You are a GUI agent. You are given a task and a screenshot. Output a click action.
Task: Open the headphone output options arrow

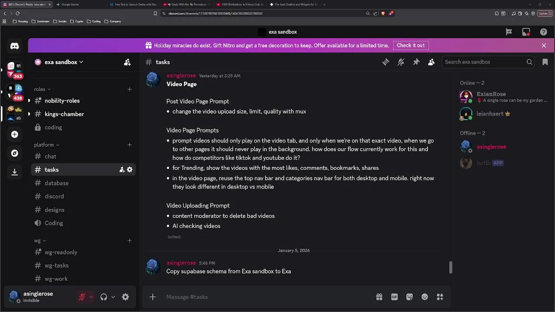click(x=113, y=297)
